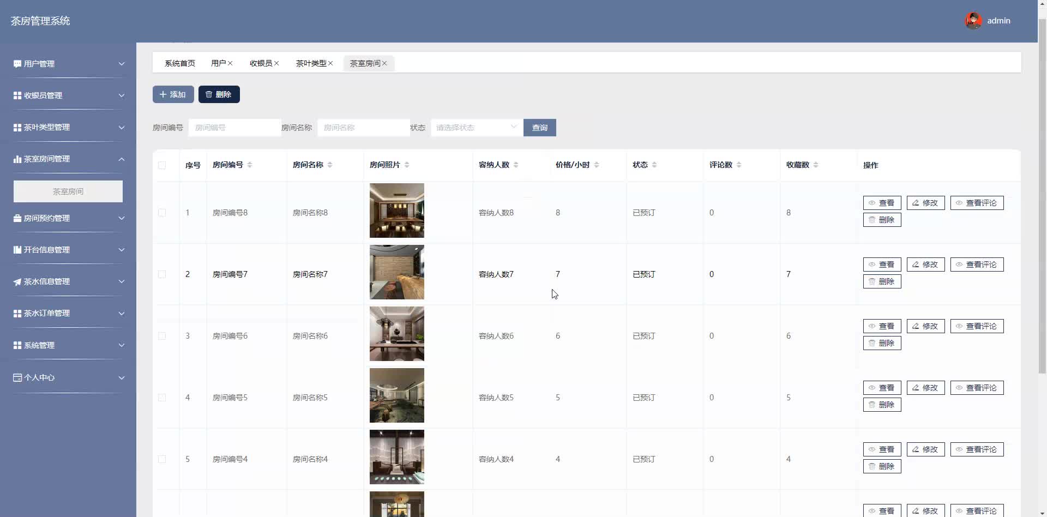This screenshot has width=1047, height=517.
Task: Expand the 收银员管理 menu chevron
Action: coord(122,95)
